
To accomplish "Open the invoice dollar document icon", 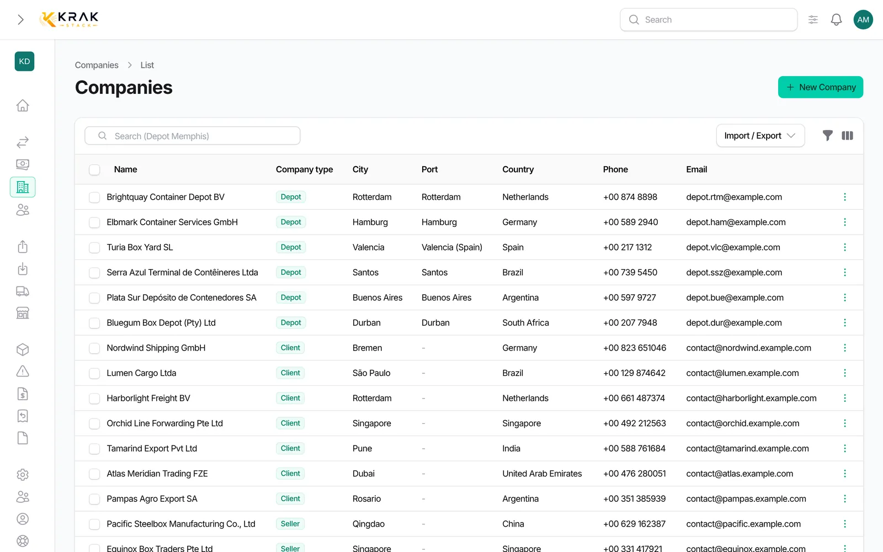I will point(23,394).
